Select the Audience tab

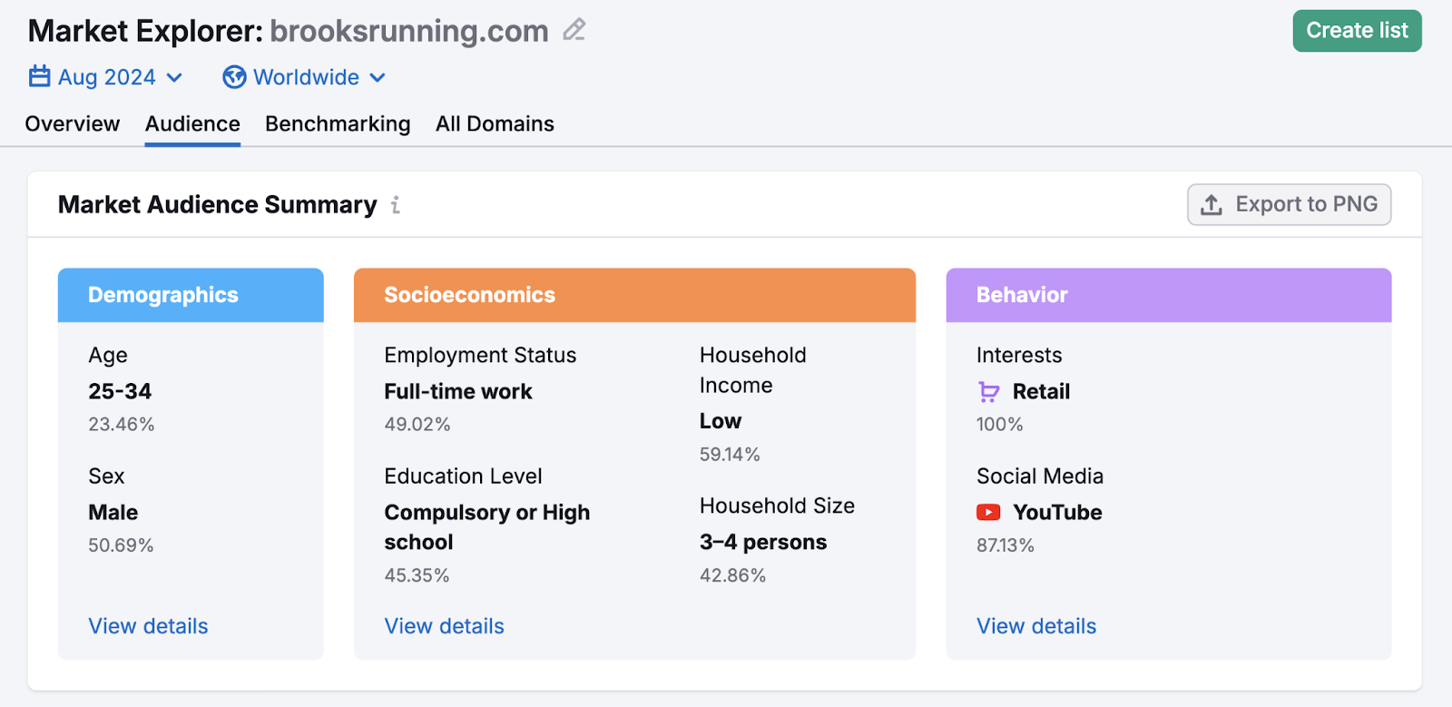(x=192, y=124)
